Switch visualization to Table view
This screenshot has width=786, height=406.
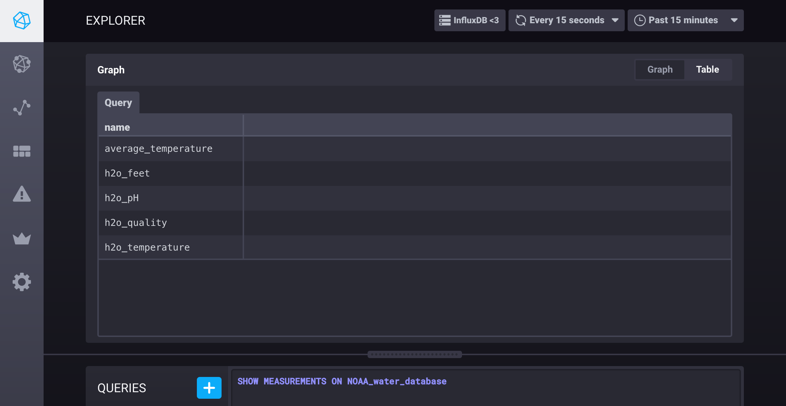(707, 69)
